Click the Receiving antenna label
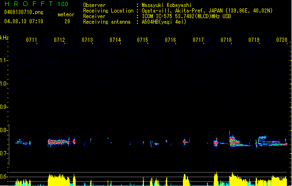 click(107, 22)
